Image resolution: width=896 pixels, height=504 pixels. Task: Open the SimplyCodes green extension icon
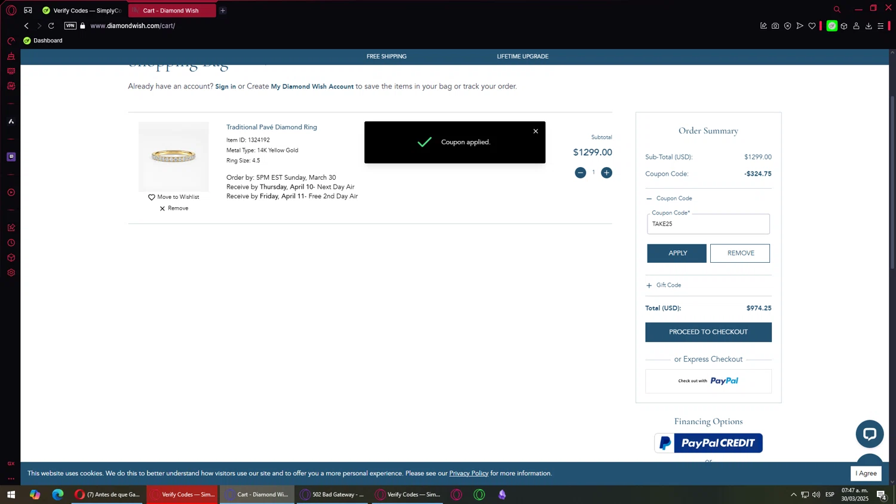[831, 26]
